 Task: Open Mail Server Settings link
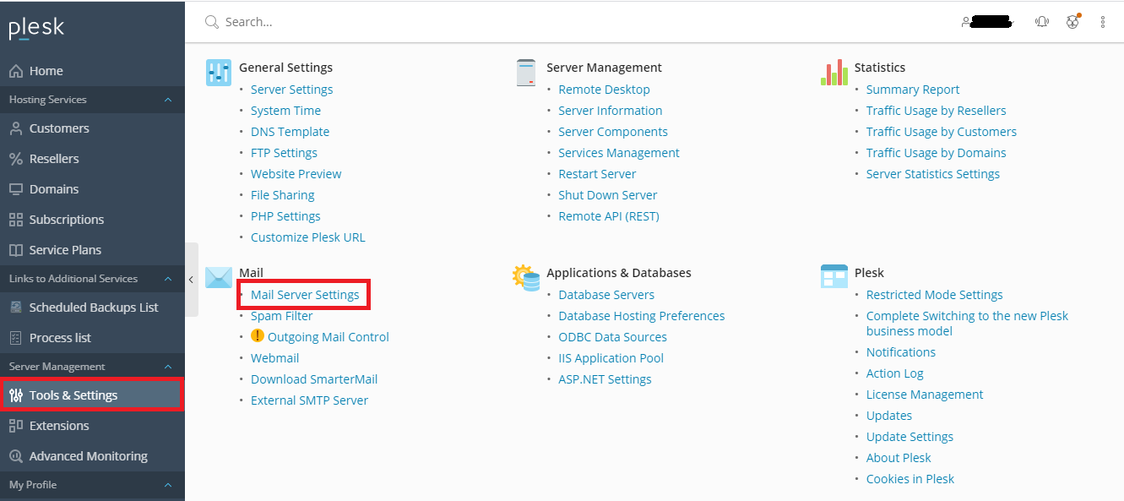(x=305, y=295)
